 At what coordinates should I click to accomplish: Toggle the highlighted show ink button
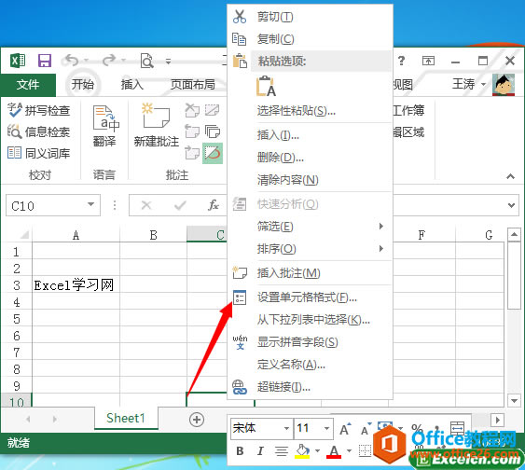213,153
